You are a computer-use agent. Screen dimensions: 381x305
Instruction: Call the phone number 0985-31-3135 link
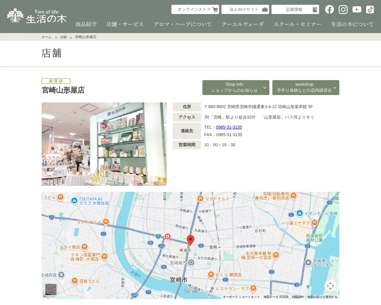pyautogui.click(x=229, y=127)
